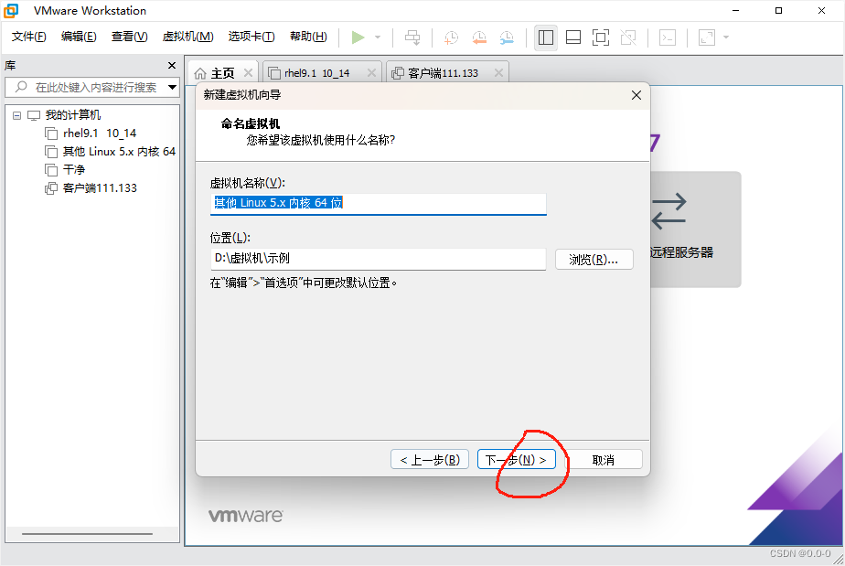Open the 虚拟机(M) menu
Viewport: 845px width, 566px height.
(x=188, y=37)
